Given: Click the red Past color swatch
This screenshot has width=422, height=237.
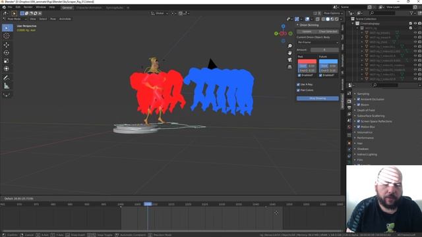Looking at the screenshot, I should (307, 61).
